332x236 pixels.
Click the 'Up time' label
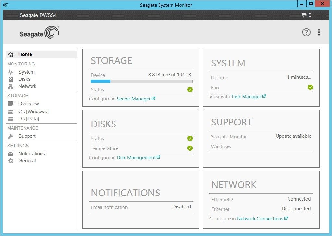[x=219, y=78]
